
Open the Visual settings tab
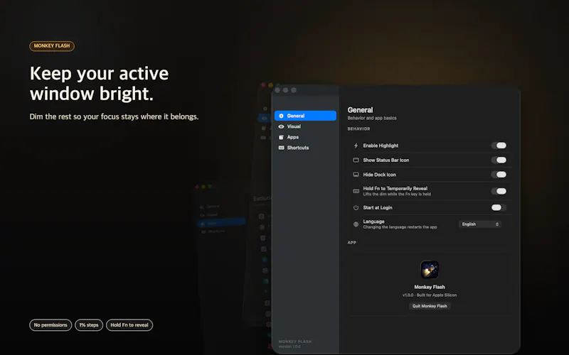[305, 126]
